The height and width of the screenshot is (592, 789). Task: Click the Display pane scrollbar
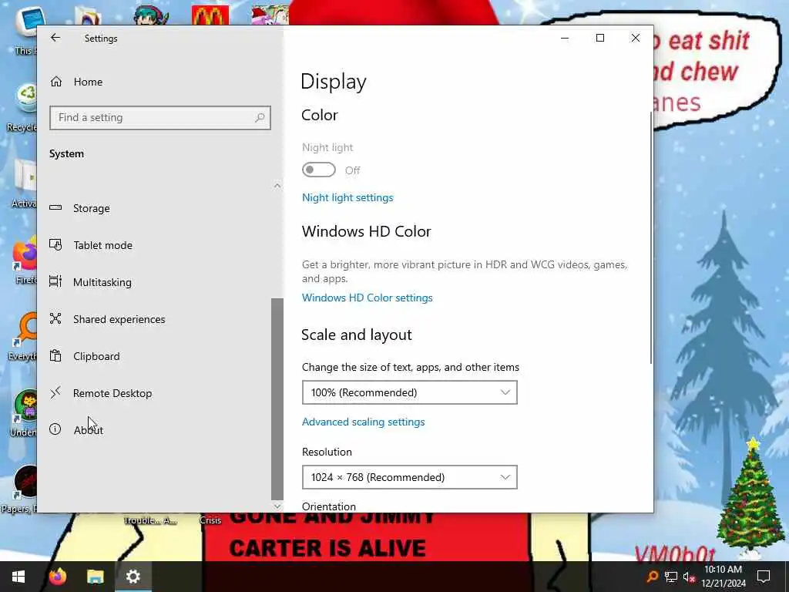pyautogui.click(x=651, y=237)
